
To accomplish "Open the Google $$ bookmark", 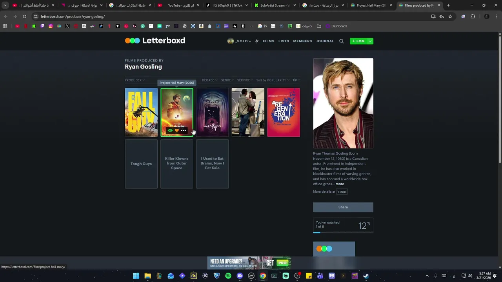I will 262,26.
